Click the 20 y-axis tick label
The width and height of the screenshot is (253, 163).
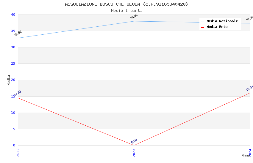point(13,80)
